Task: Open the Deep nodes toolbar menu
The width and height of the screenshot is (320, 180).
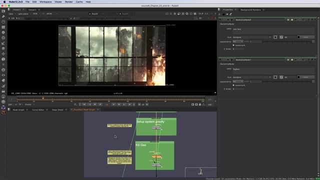Action: [x=3, y=70]
